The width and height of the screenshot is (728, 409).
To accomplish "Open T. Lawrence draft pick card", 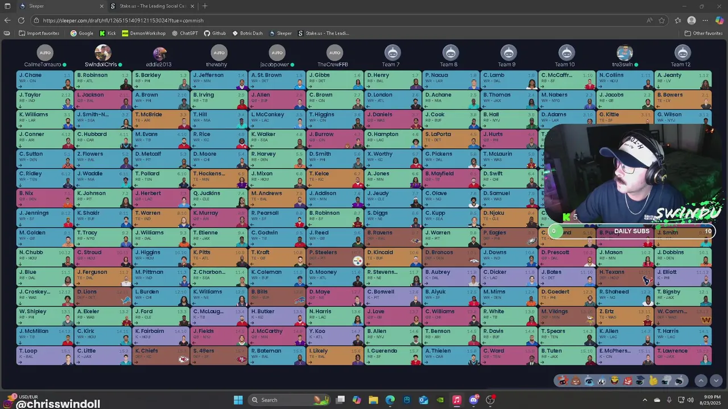I will click(x=683, y=355).
